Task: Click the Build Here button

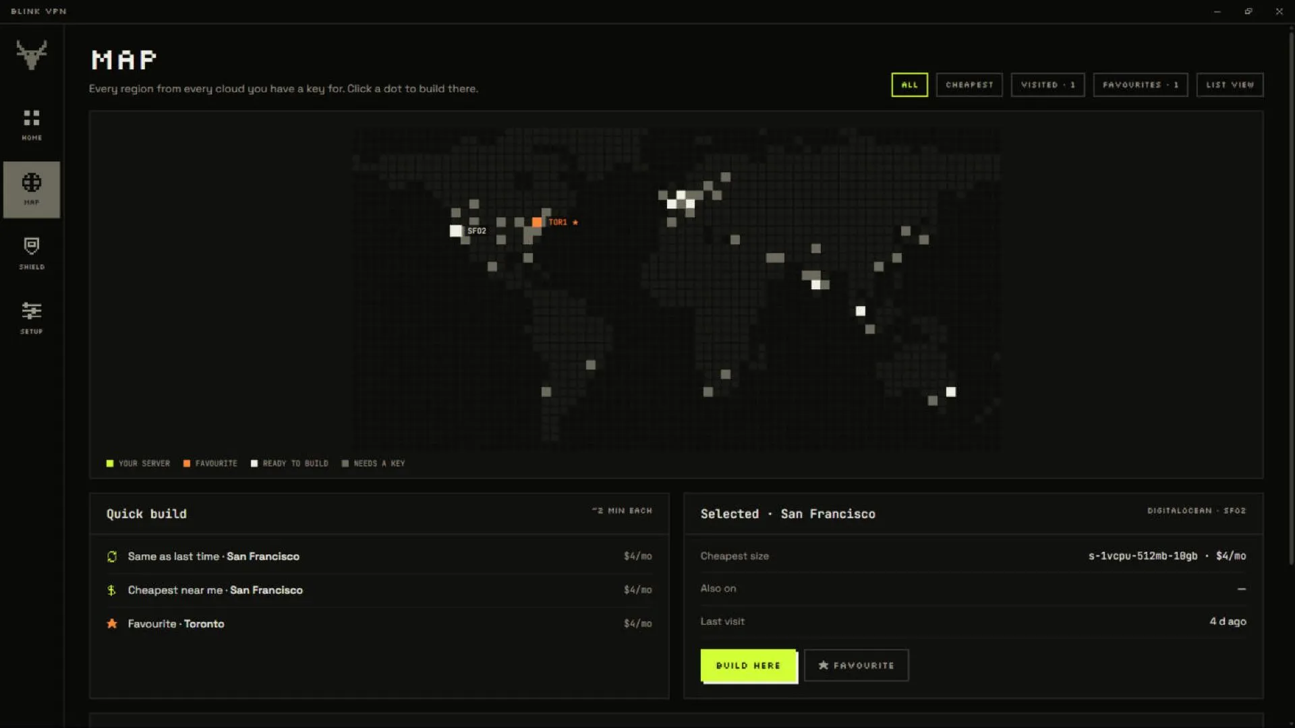Action: click(x=749, y=666)
